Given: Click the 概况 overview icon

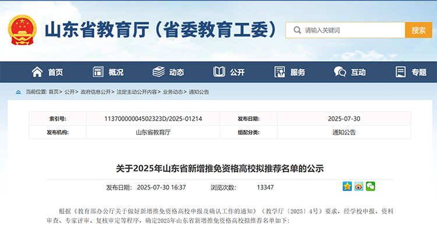Looking at the screenshot, I should pos(98,72).
